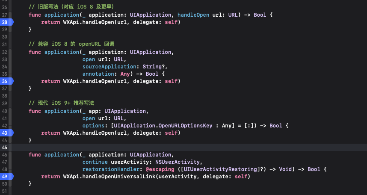Click "String?" type on line 34
Image resolution: width=367 pixels, height=195 pixels.
point(154,67)
